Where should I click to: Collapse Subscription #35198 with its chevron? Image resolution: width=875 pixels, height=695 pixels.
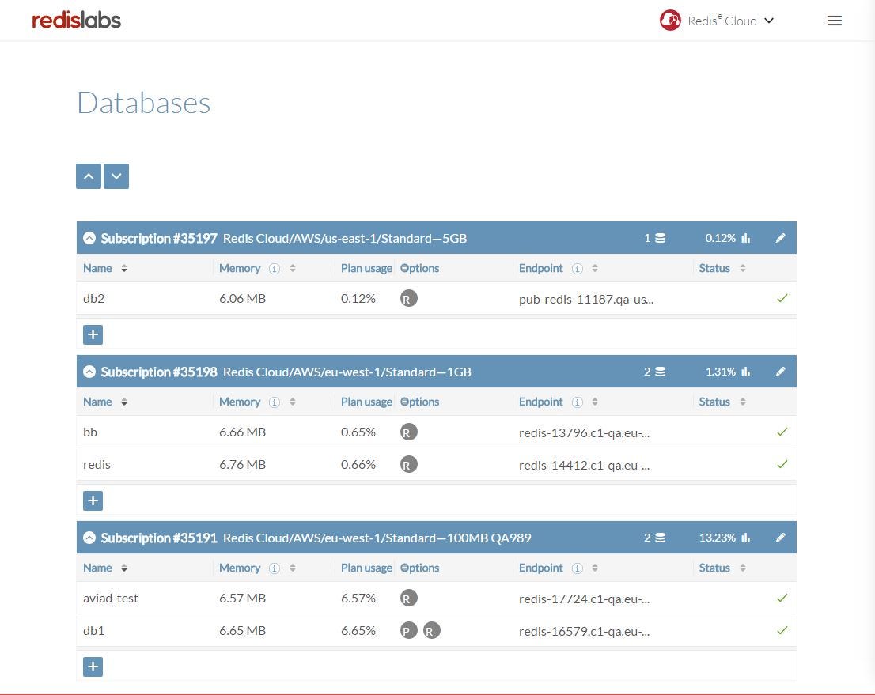pos(89,372)
